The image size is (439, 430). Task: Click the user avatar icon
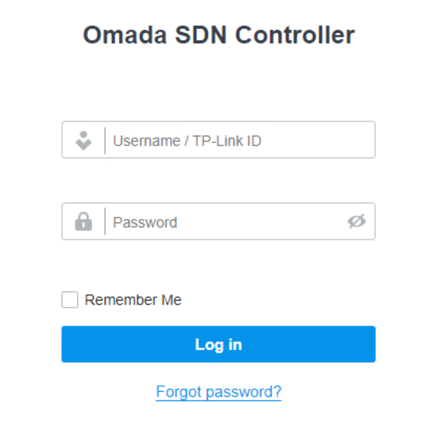tap(83, 140)
